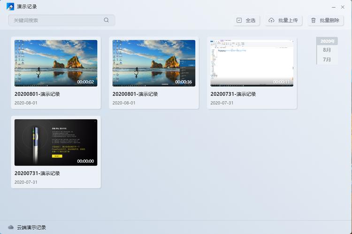Close the 演示记录 window
Image resolution: width=352 pixels, height=234 pixels.
tap(343, 7)
